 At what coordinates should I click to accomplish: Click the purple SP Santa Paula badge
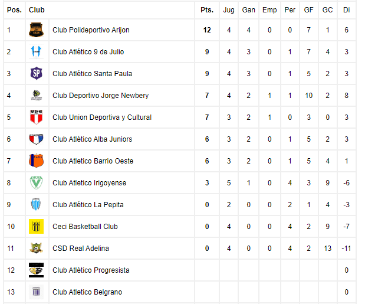coord(36,73)
